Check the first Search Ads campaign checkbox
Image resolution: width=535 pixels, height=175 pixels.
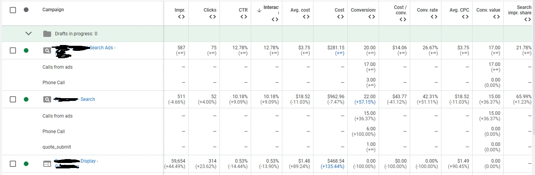13,50
